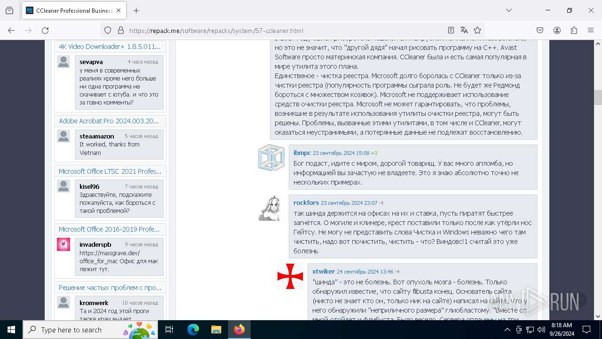View site security padlock info

pyautogui.click(x=121, y=30)
